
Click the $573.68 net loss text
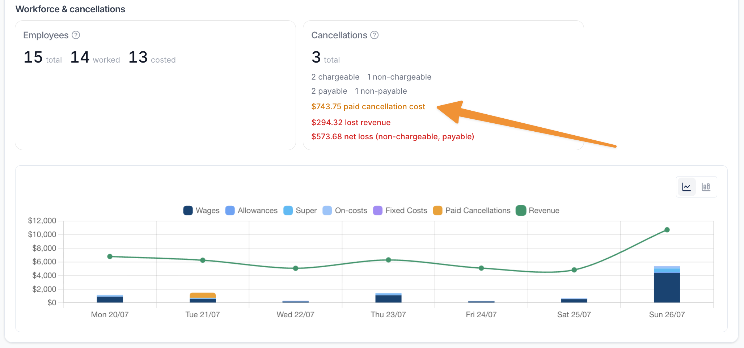(x=393, y=137)
